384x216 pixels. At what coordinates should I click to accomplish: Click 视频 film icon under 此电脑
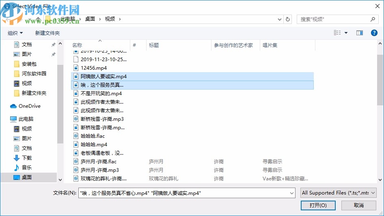[16, 129]
